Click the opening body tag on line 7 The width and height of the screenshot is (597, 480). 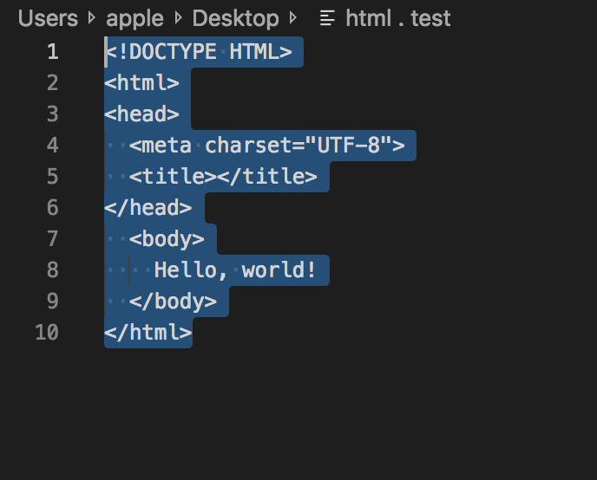[167, 239]
